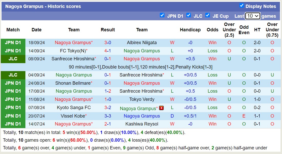Open the 3-0 result against Albirex Niigata
This screenshot has width=282, height=154.
[108, 43]
